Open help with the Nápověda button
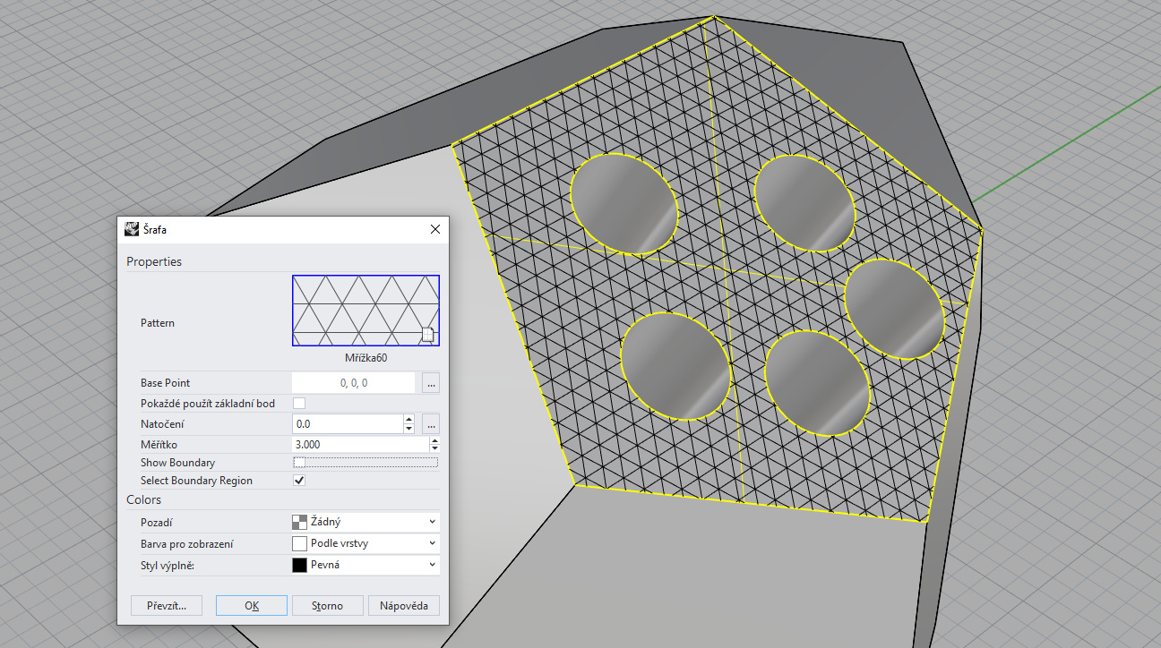The width and height of the screenshot is (1161, 648). point(404,606)
